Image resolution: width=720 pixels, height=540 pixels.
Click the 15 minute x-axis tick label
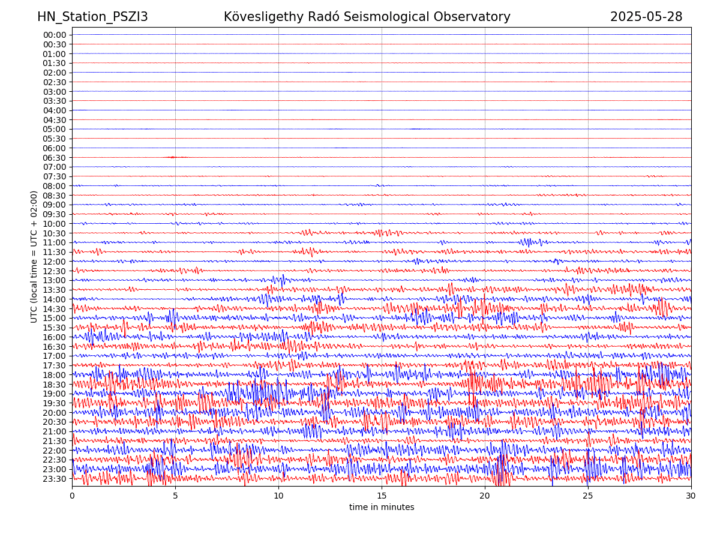[x=382, y=496]
